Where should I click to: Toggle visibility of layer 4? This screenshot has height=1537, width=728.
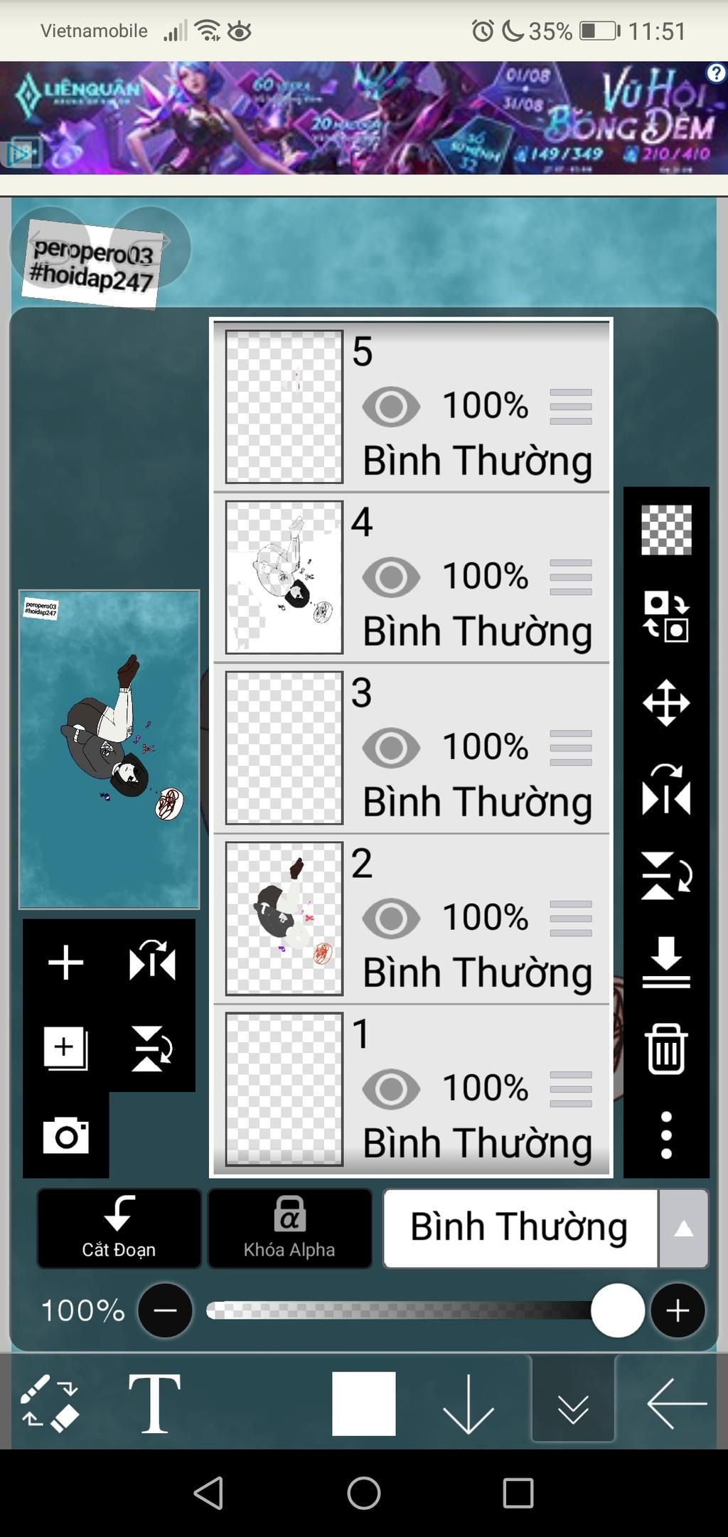[391, 577]
